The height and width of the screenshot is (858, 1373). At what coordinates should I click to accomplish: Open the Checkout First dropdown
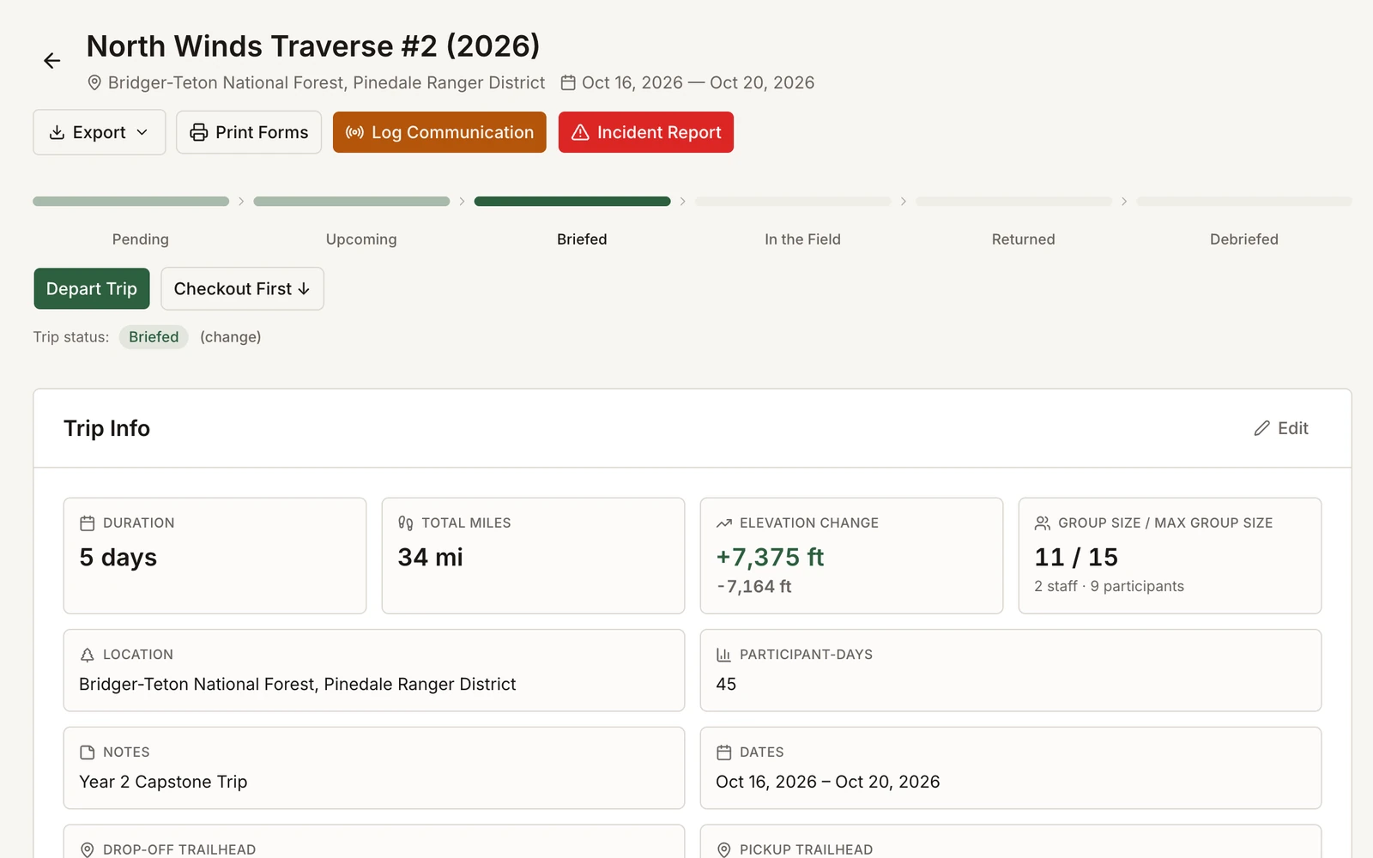click(x=242, y=289)
